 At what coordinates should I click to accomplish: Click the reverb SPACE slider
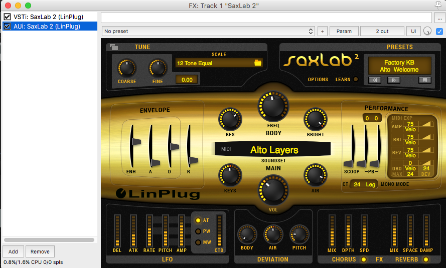coord(410,230)
